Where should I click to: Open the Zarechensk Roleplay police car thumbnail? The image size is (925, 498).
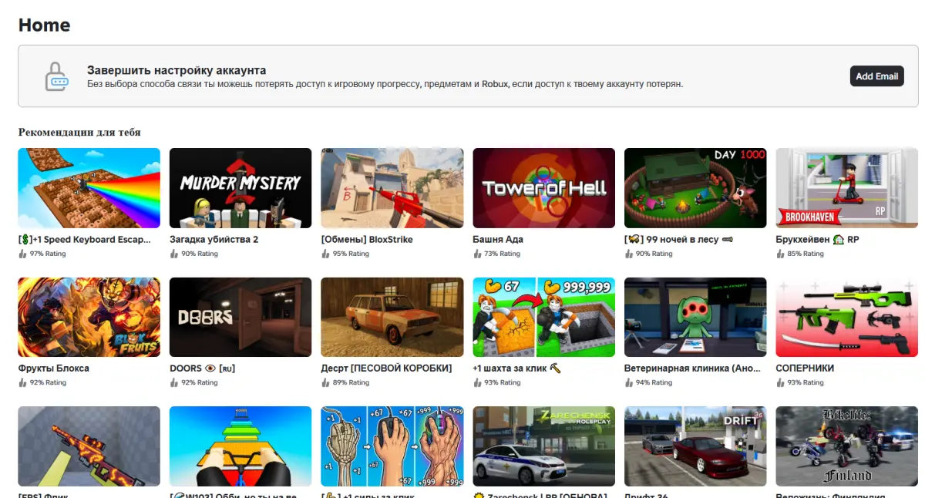[x=543, y=446]
